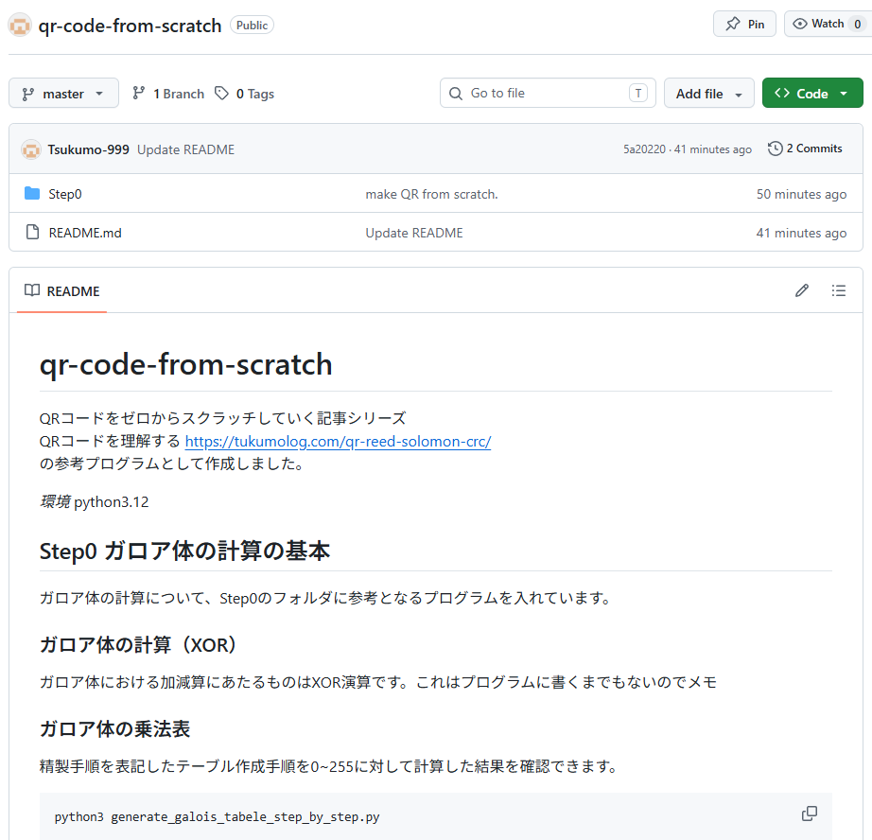Click the 'Step0 ガロア体の計算の基本' heading
872x840 pixels.
pos(184,551)
